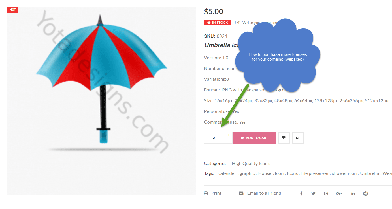Open High Quality Icons category

pyautogui.click(x=251, y=164)
